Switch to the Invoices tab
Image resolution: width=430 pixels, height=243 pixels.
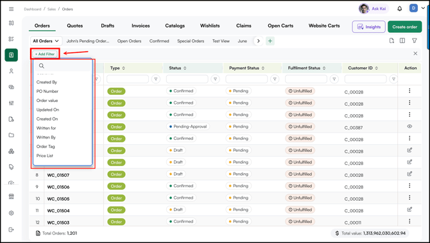pos(141,26)
